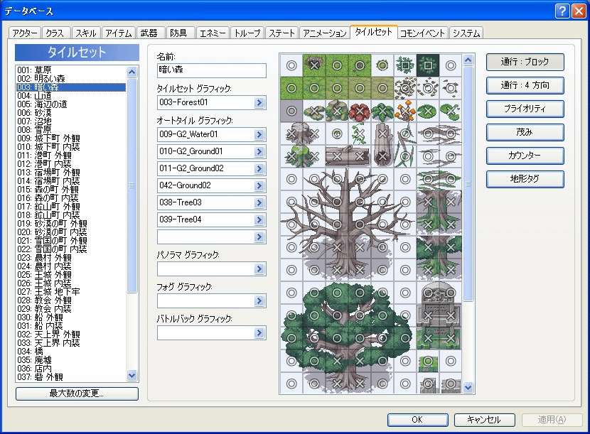This screenshot has width=590, height=434.
Task: Toggle passage on the burrow hole grass tile
Action: point(314,65)
